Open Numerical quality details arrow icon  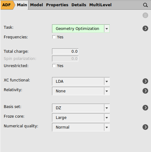[x=145, y=127]
